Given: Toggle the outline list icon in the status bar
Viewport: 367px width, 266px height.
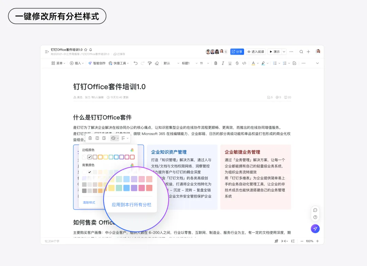Looking at the screenshot, I should point(293,241).
